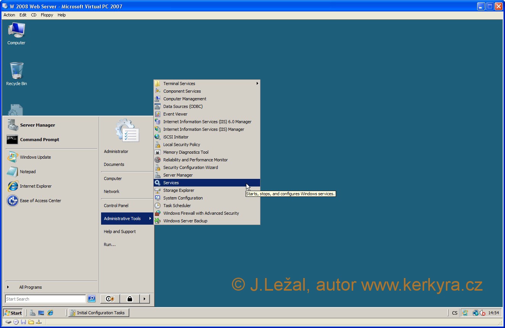Viewport: 505px width, 328px height.
Task: Click the power shutdown button
Action: pyautogui.click(x=110, y=299)
